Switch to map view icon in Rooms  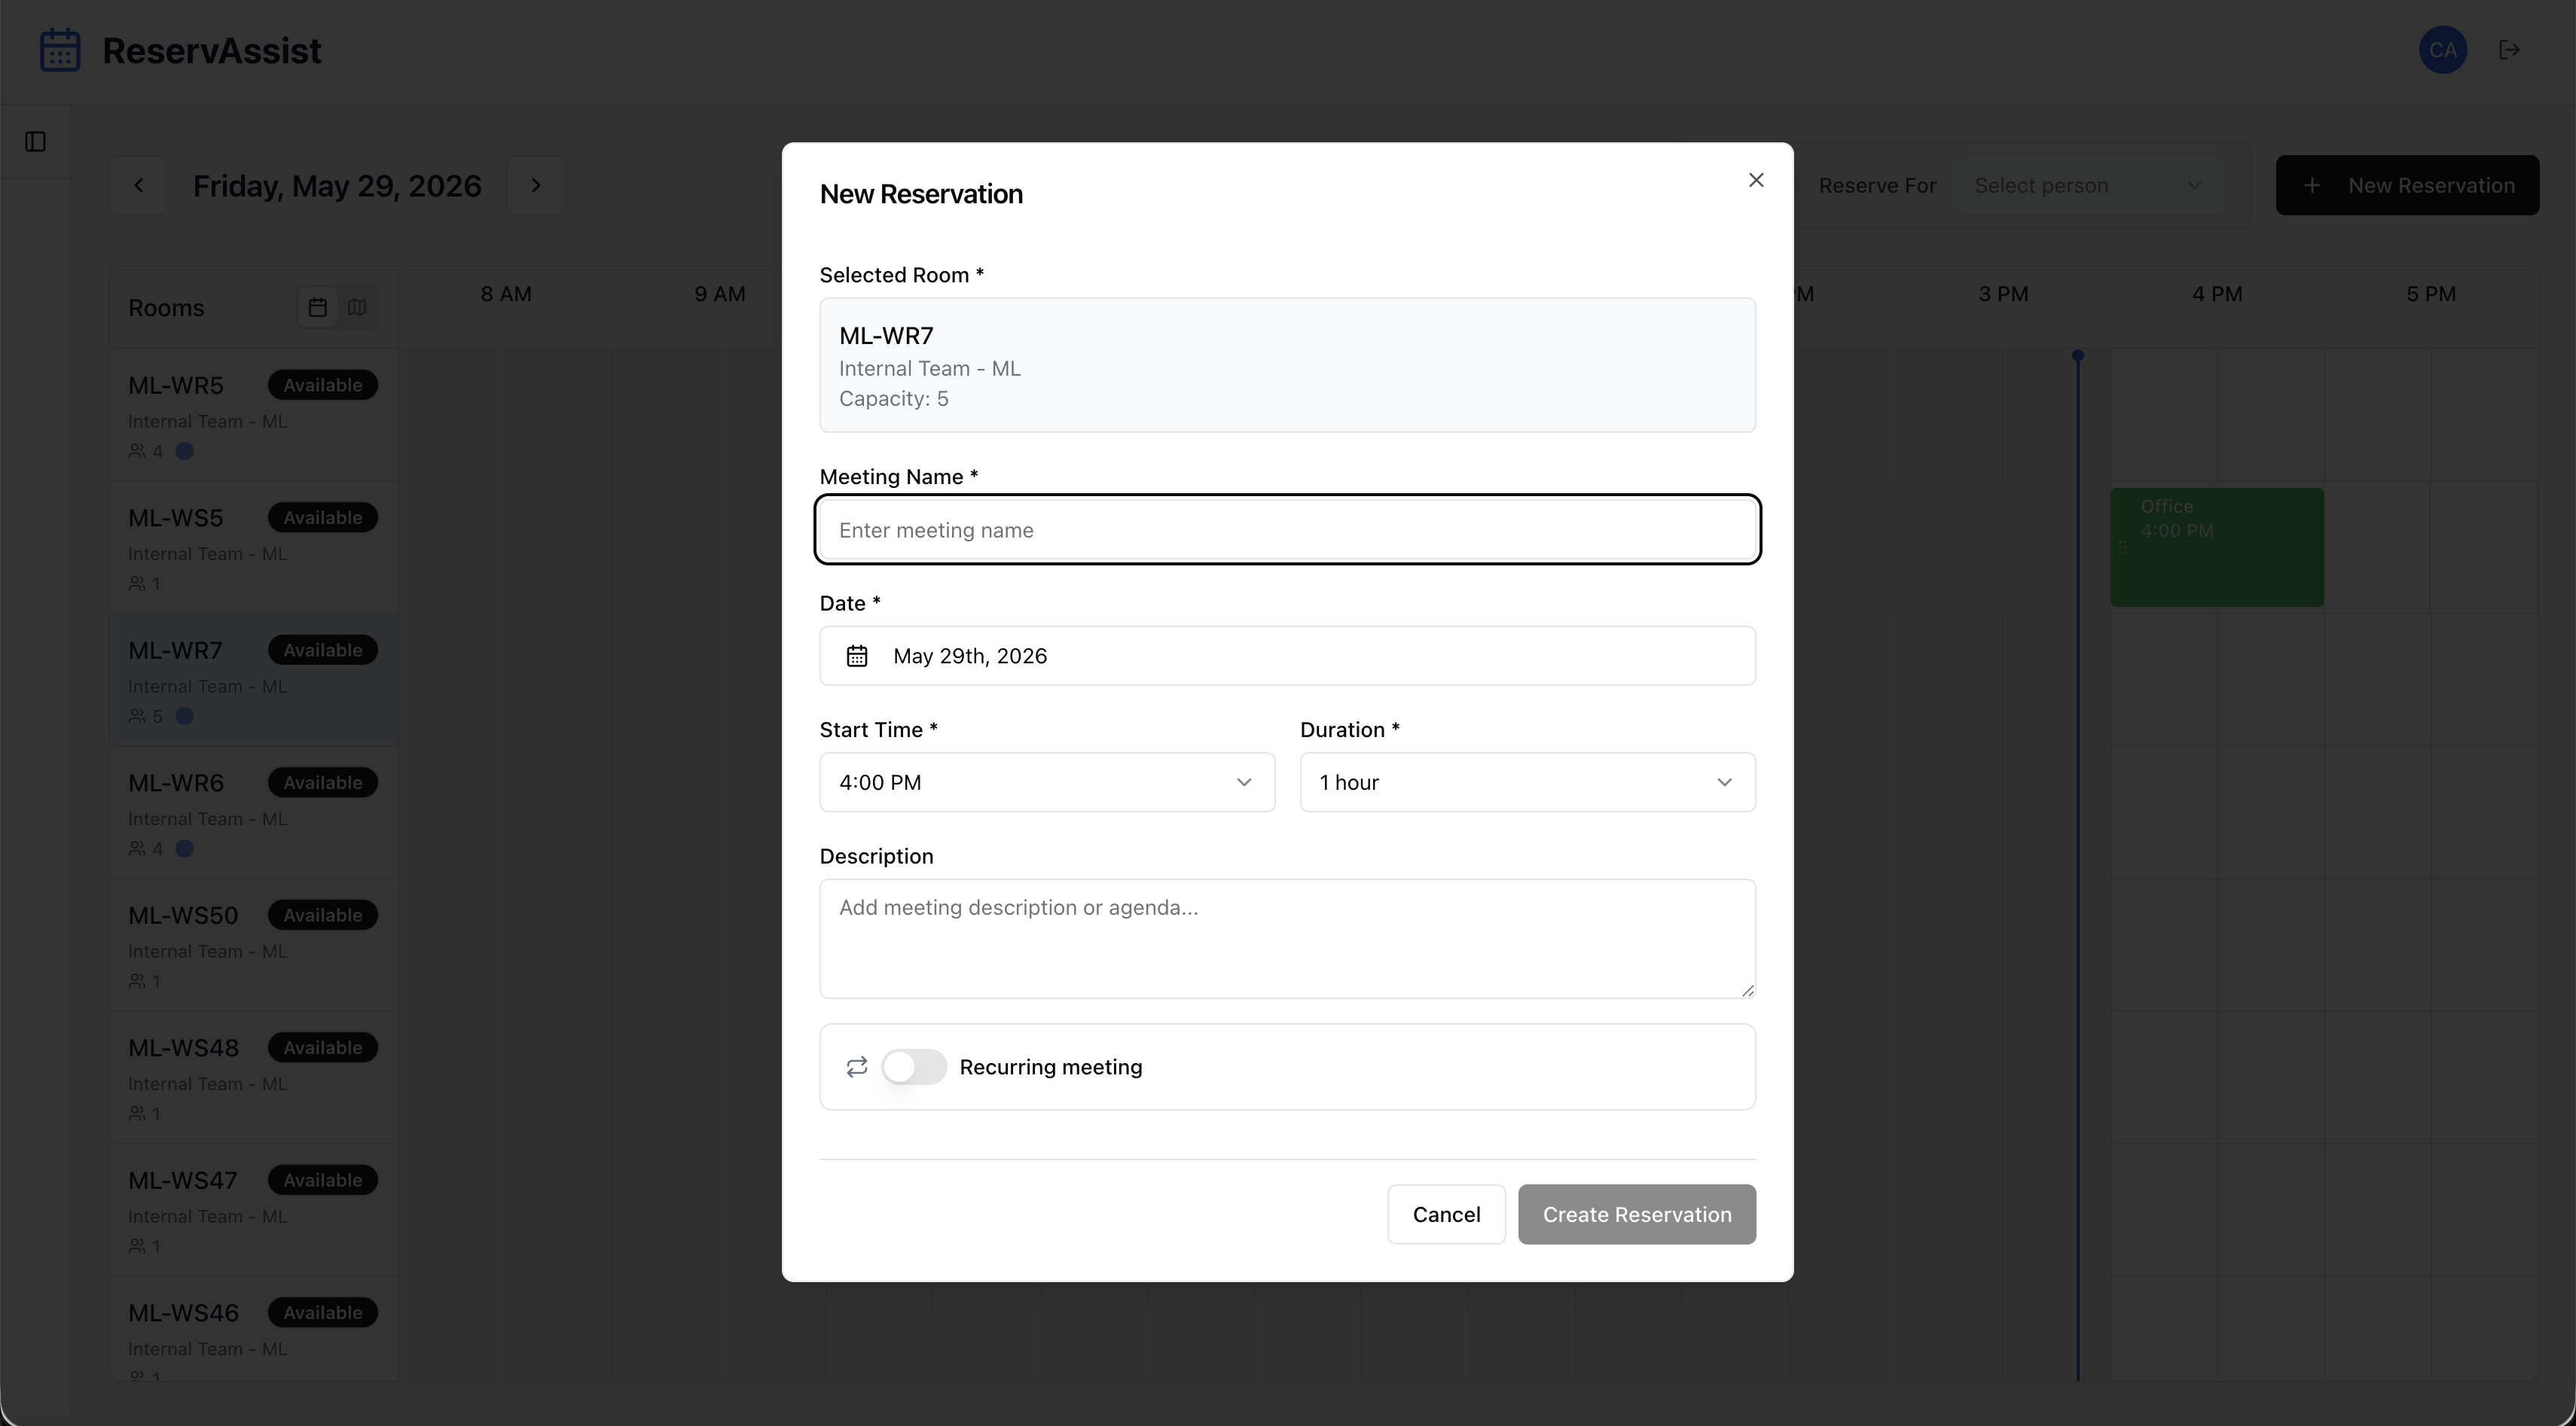point(357,308)
